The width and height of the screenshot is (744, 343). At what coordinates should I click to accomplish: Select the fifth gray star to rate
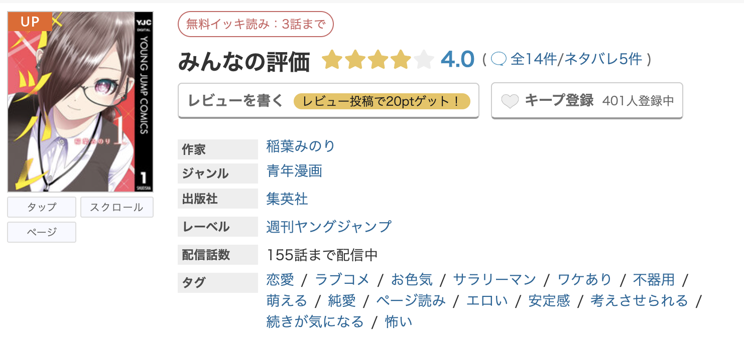tap(423, 59)
